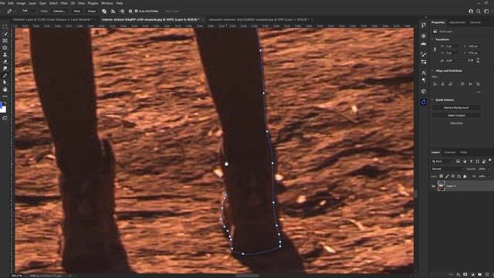
Task: Click the add layer style fx icon
Action: coord(458,275)
